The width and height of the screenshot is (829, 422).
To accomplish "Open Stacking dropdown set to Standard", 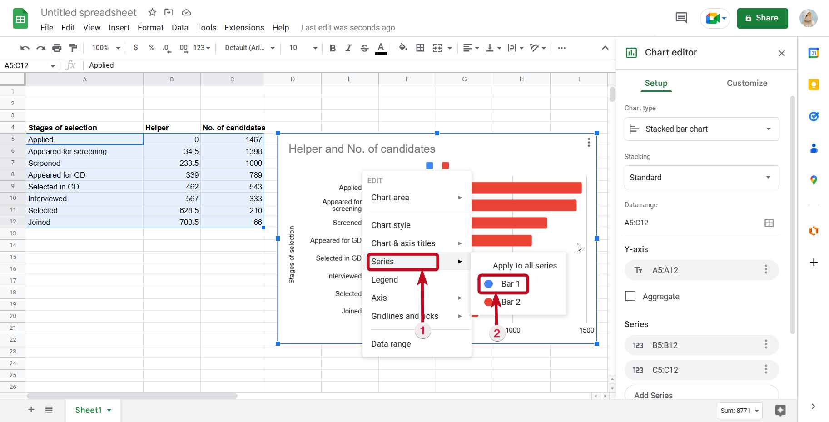I will [x=701, y=178].
